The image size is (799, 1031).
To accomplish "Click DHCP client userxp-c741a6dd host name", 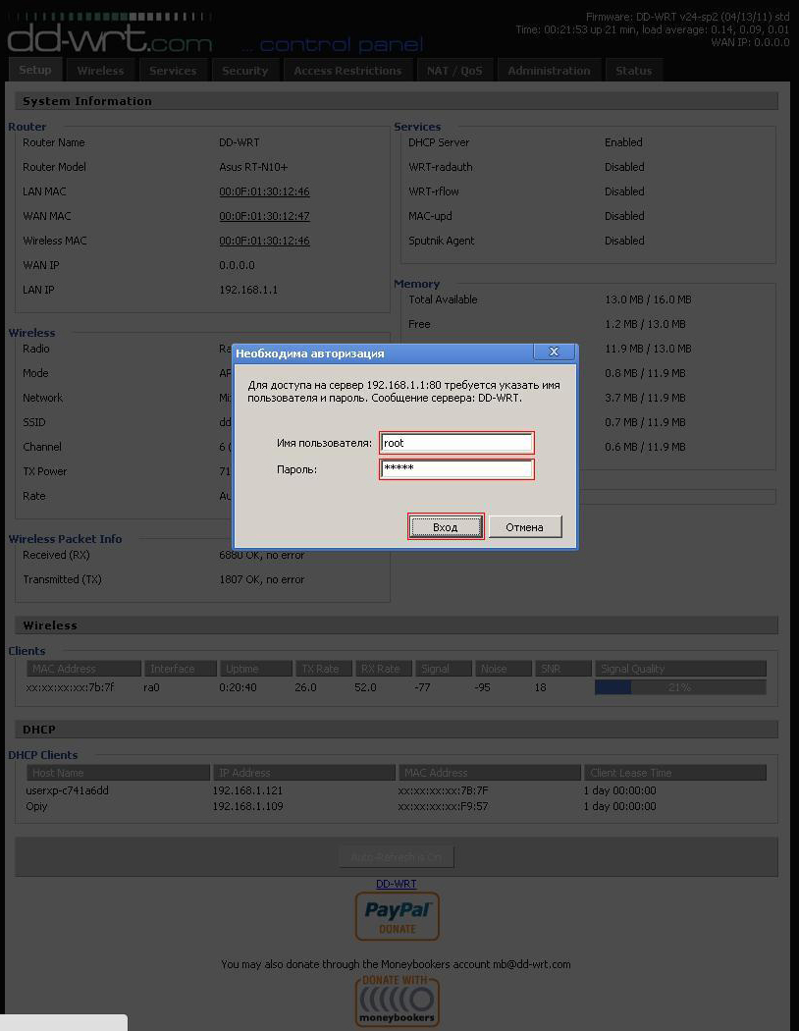I will (x=67, y=790).
